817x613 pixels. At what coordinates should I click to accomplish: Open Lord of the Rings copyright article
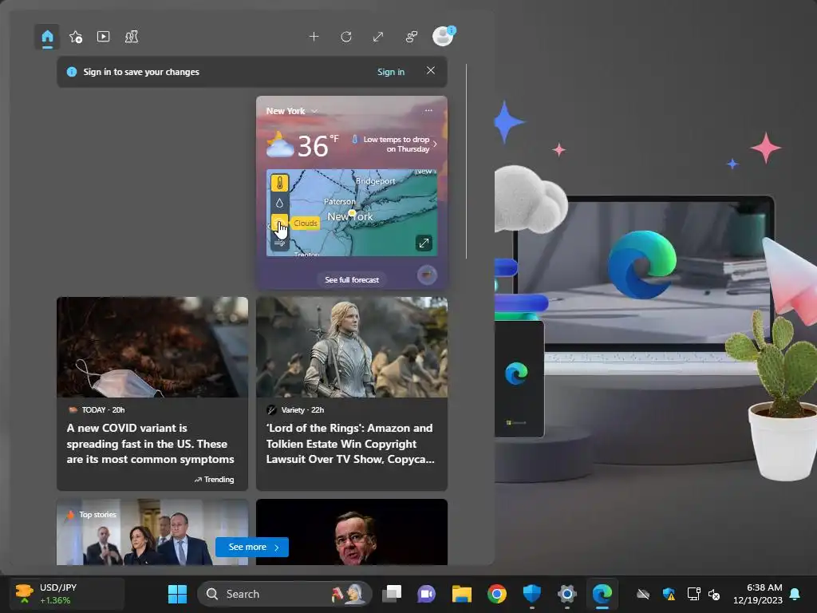coord(350,444)
